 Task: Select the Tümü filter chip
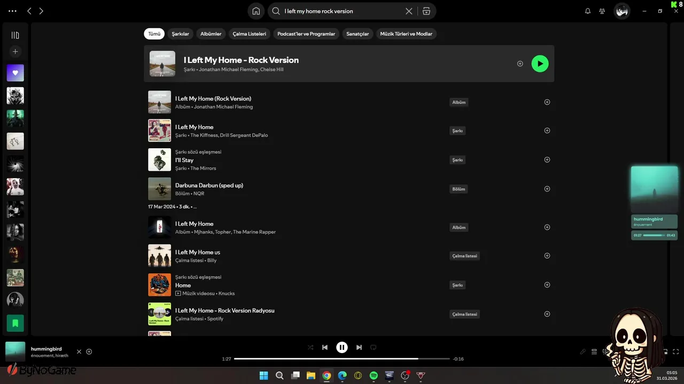154,34
